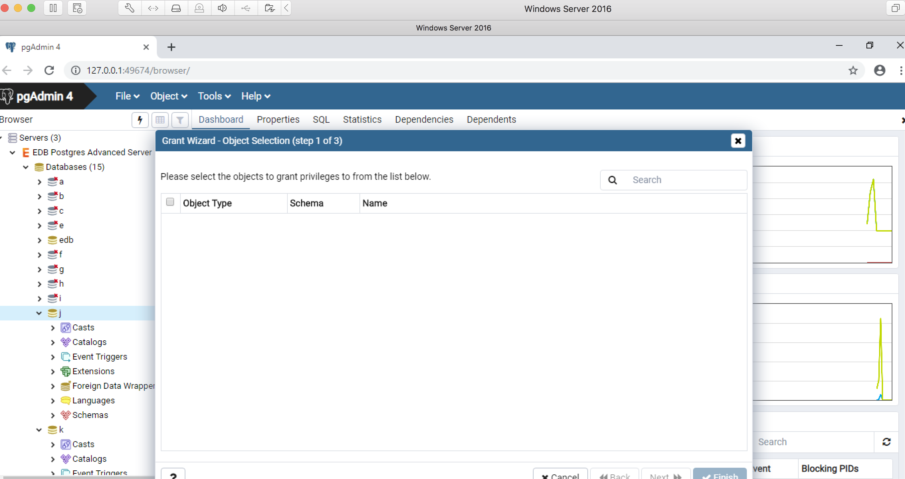Click the volume icon in VM toolbar
Screen dimensions: 905x479
222,8
